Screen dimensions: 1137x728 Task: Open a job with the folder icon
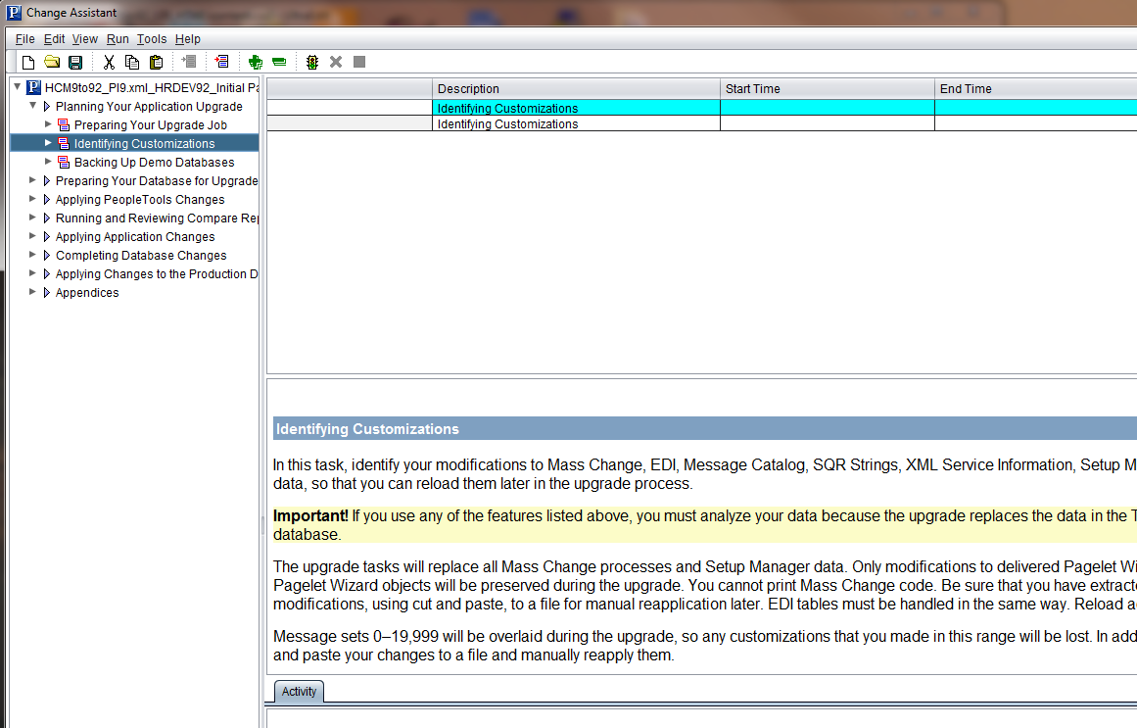(52, 62)
